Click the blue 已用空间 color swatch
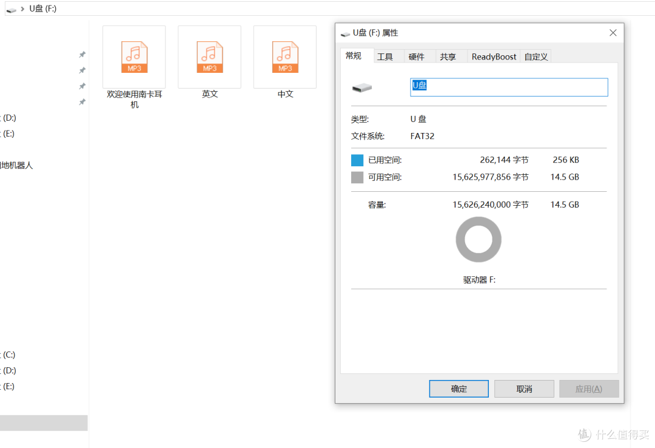 point(357,160)
